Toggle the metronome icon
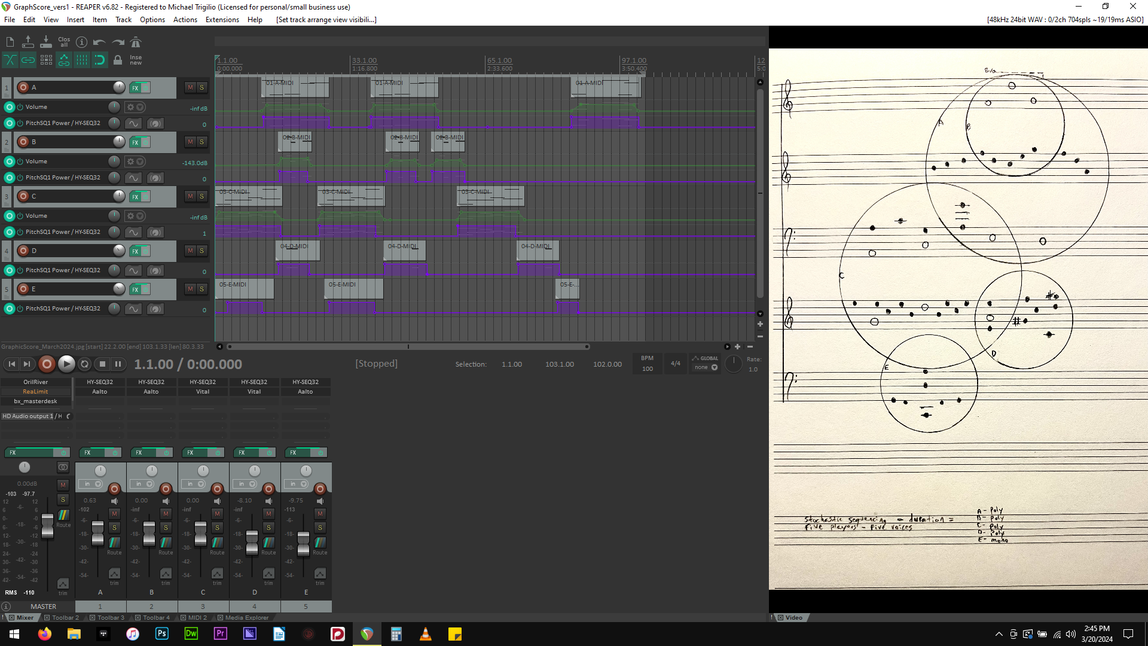 [x=136, y=42]
